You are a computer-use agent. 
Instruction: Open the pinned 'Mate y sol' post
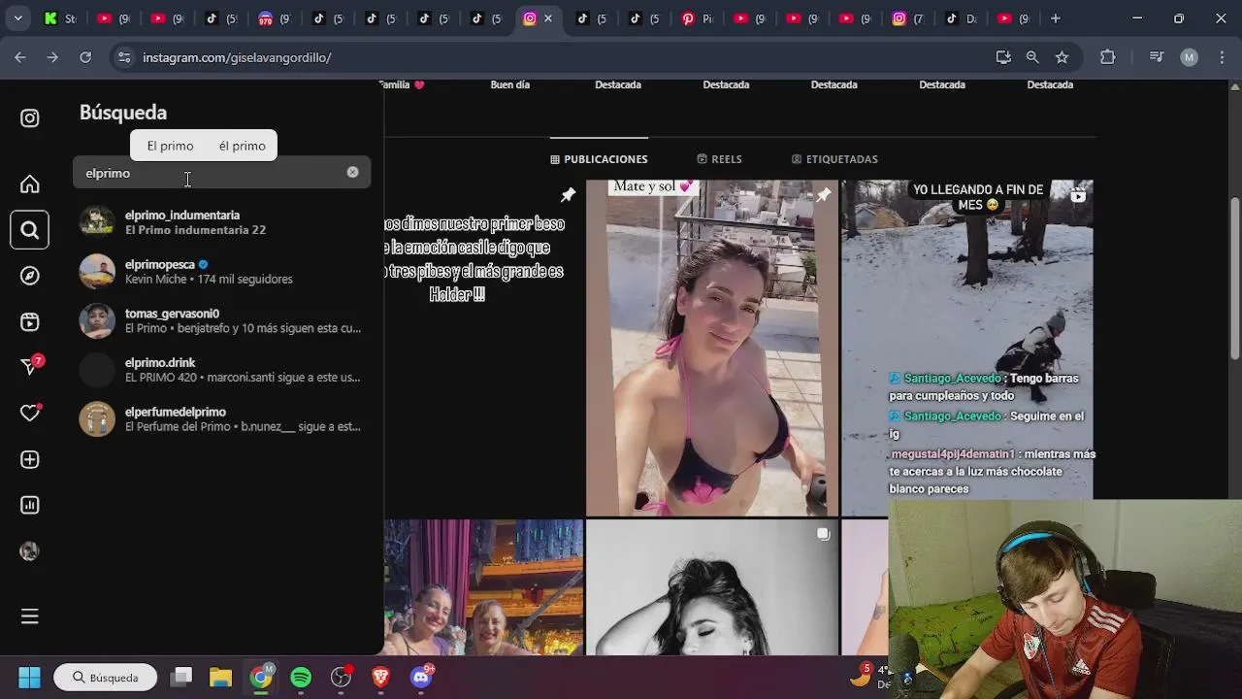712,348
